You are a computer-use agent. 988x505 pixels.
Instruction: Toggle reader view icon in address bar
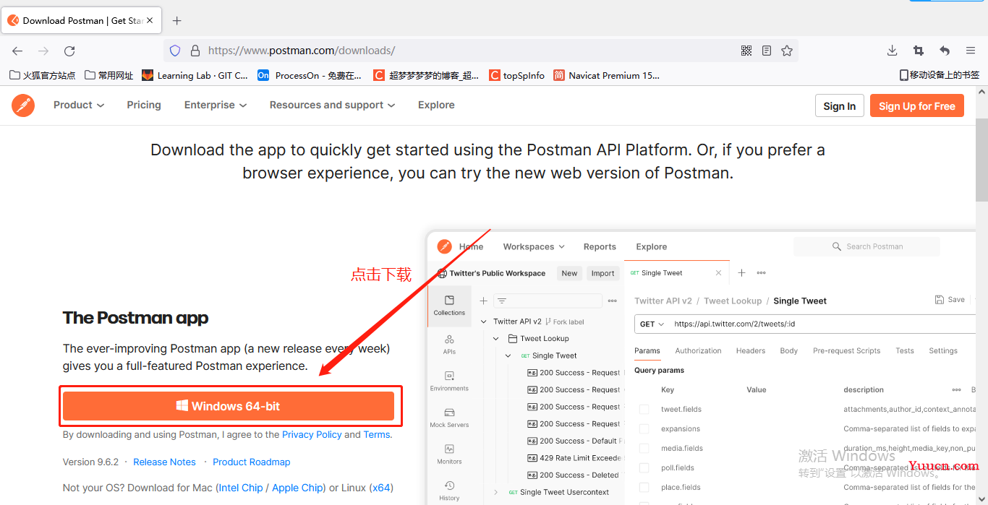coord(767,51)
